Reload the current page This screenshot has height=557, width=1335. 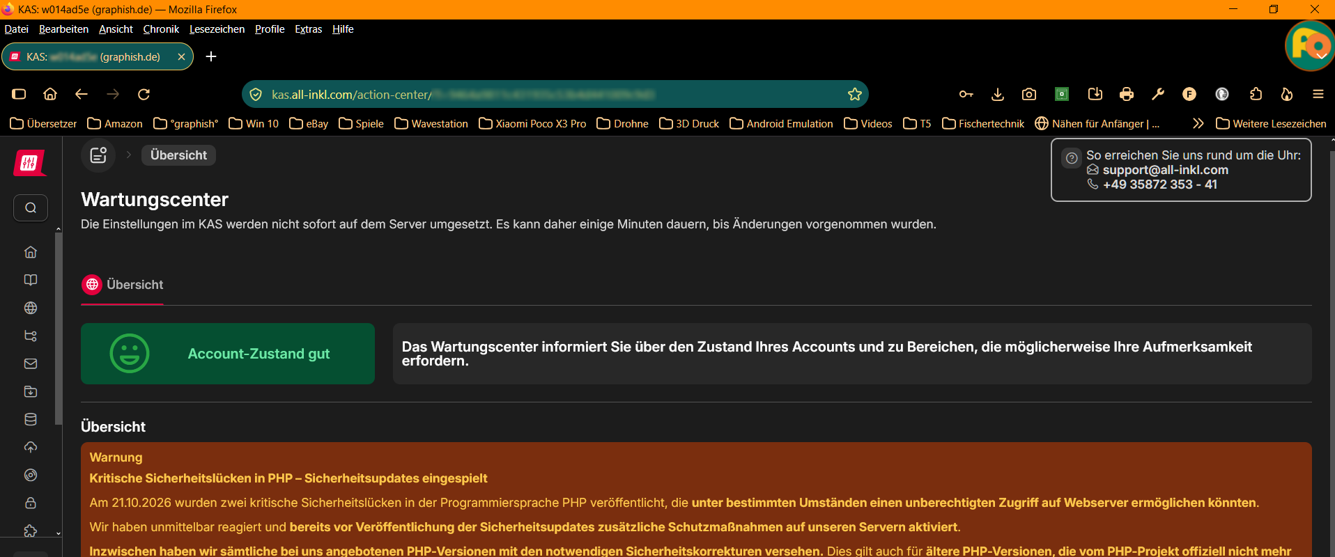pos(144,94)
